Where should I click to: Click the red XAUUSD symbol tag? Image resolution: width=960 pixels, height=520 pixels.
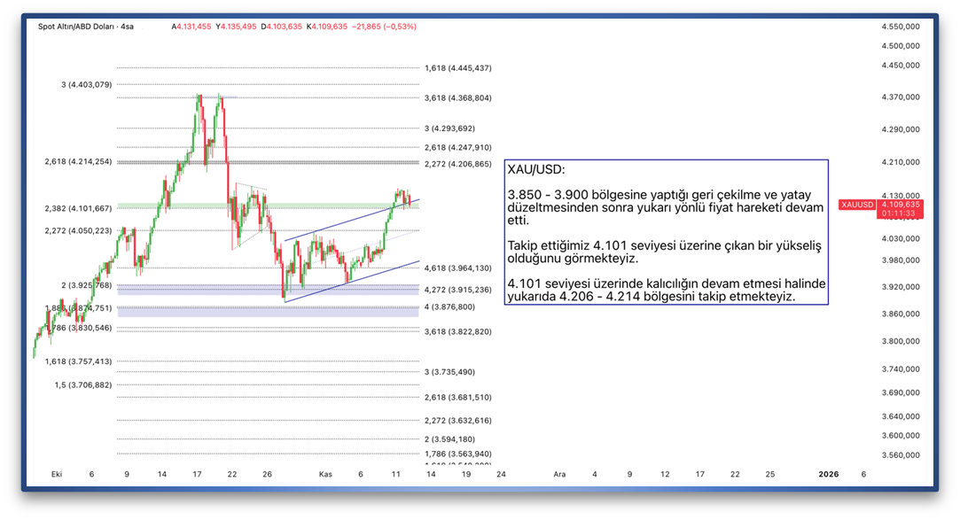point(857,204)
